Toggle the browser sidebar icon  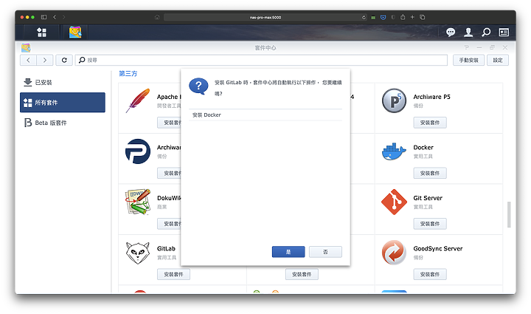(44, 17)
